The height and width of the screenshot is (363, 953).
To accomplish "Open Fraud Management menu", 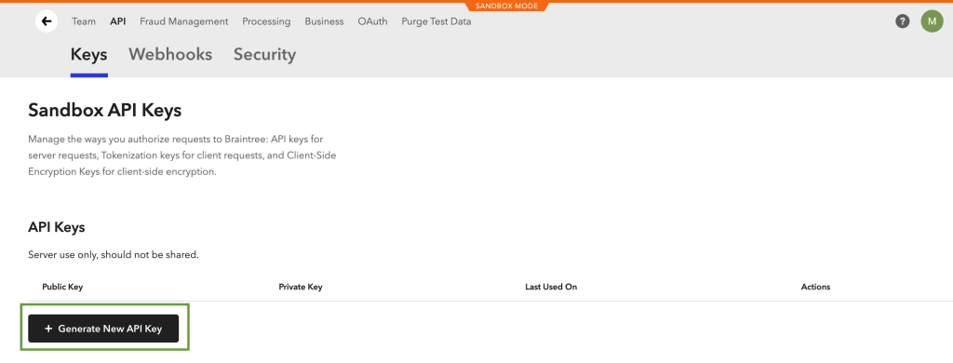I will (184, 21).
